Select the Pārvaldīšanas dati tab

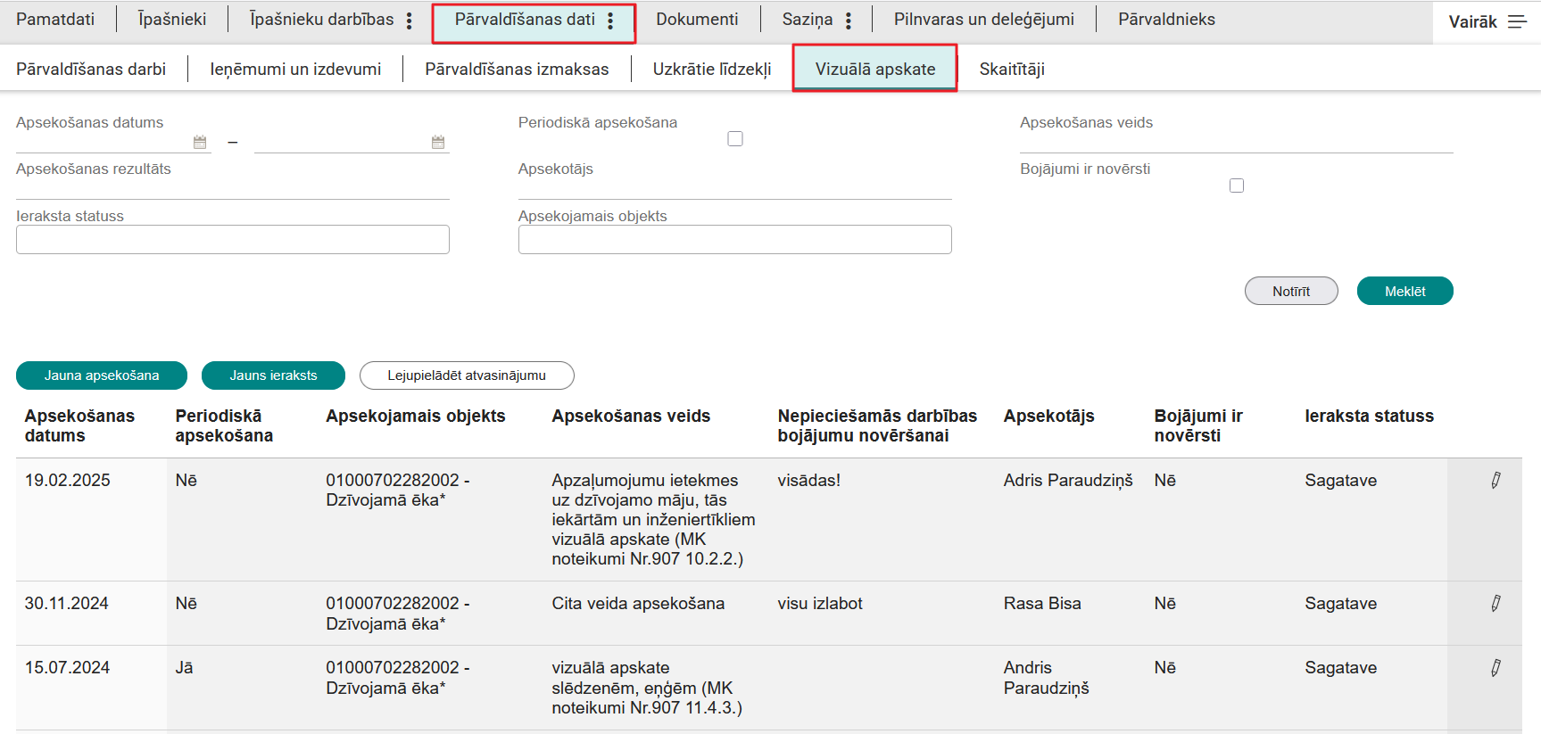click(525, 20)
